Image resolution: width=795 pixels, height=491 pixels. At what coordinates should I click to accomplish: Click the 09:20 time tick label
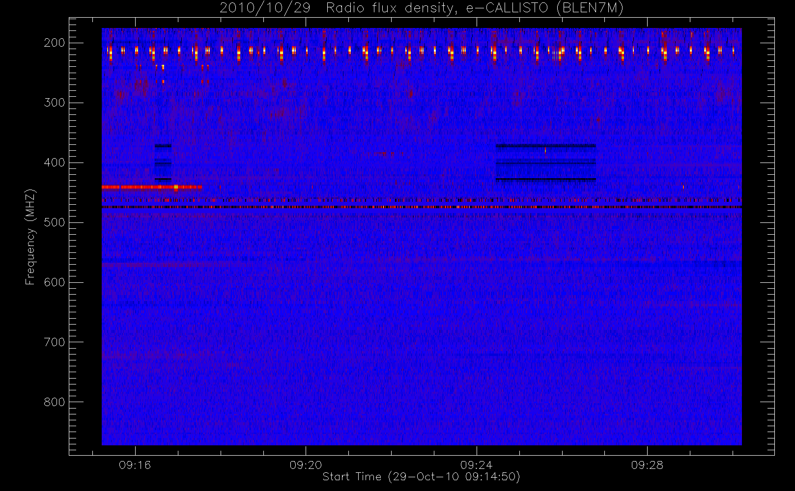tap(306, 465)
